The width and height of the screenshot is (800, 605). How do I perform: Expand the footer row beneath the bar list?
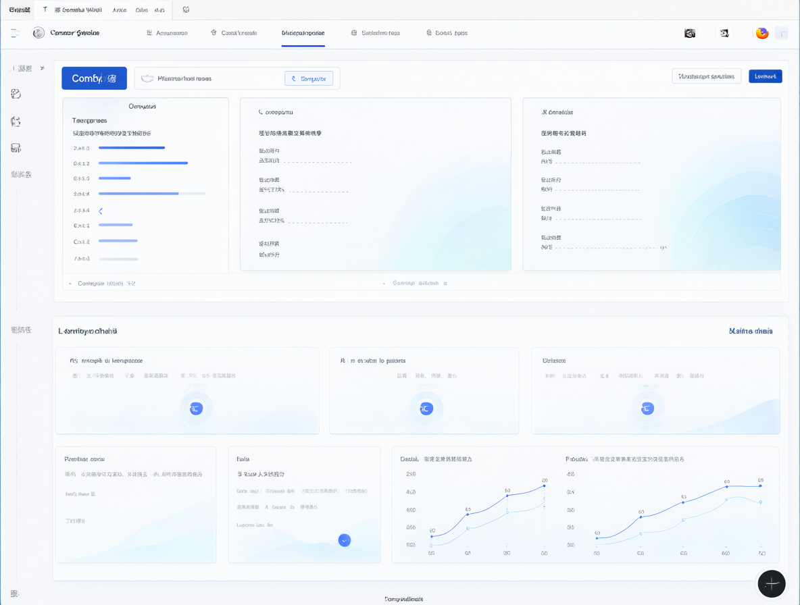coord(102,284)
